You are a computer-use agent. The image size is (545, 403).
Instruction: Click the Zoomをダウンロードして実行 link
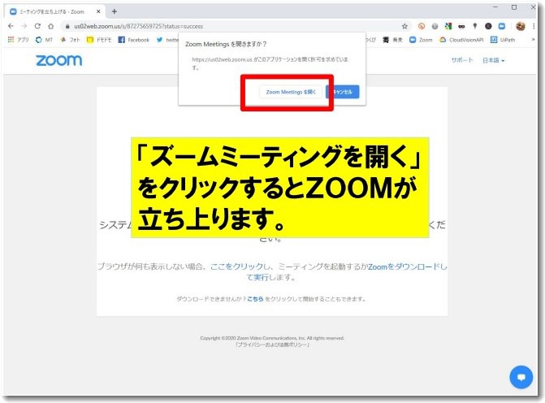[408, 266]
